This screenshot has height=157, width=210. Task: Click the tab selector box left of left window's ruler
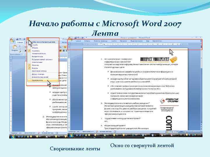tap(11, 58)
